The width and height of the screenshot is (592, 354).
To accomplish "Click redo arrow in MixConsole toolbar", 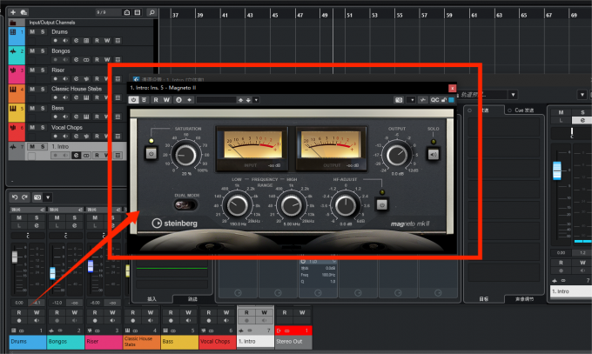I will [x=24, y=197].
